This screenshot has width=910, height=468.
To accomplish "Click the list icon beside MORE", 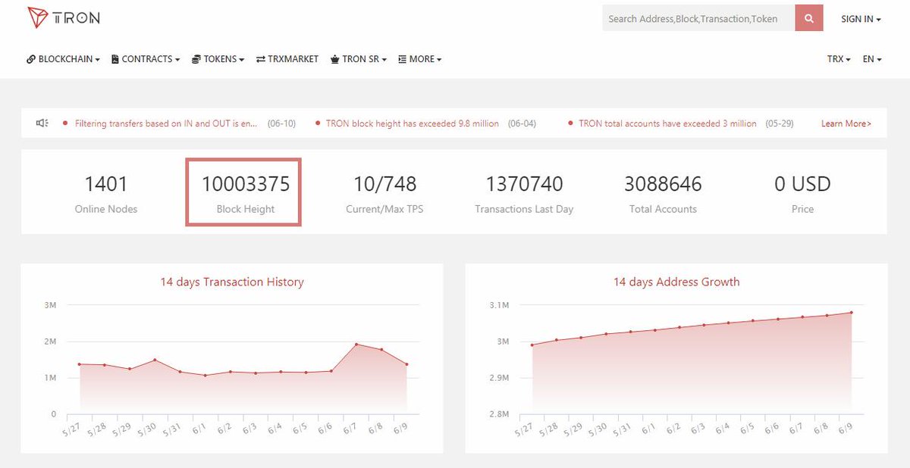I will pyautogui.click(x=403, y=59).
